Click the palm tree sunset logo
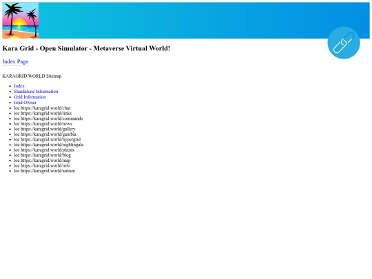Viewport: 372px width, 279px height. pyautogui.click(x=21, y=21)
